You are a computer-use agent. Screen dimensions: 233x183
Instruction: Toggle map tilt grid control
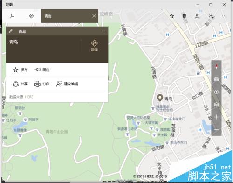(x=216, y=79)
